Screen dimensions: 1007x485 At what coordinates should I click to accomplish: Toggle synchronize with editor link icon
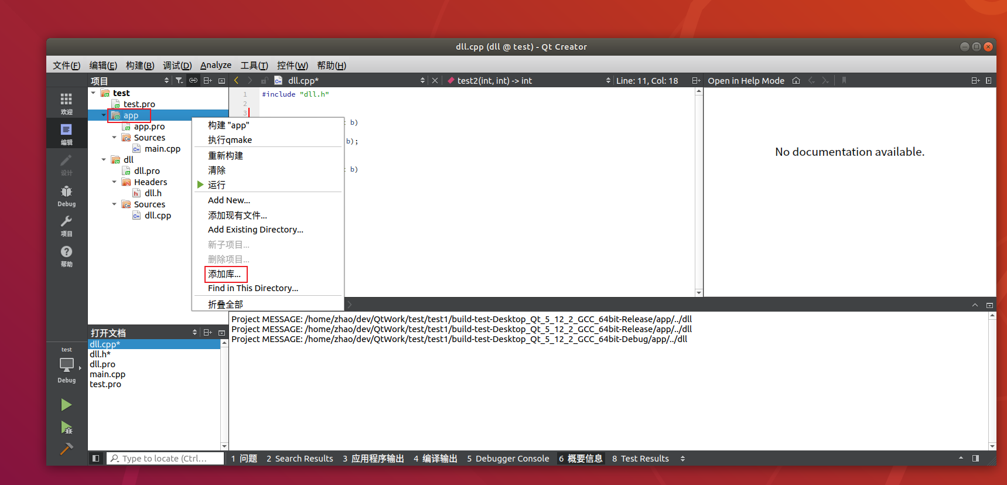point(193,81)
